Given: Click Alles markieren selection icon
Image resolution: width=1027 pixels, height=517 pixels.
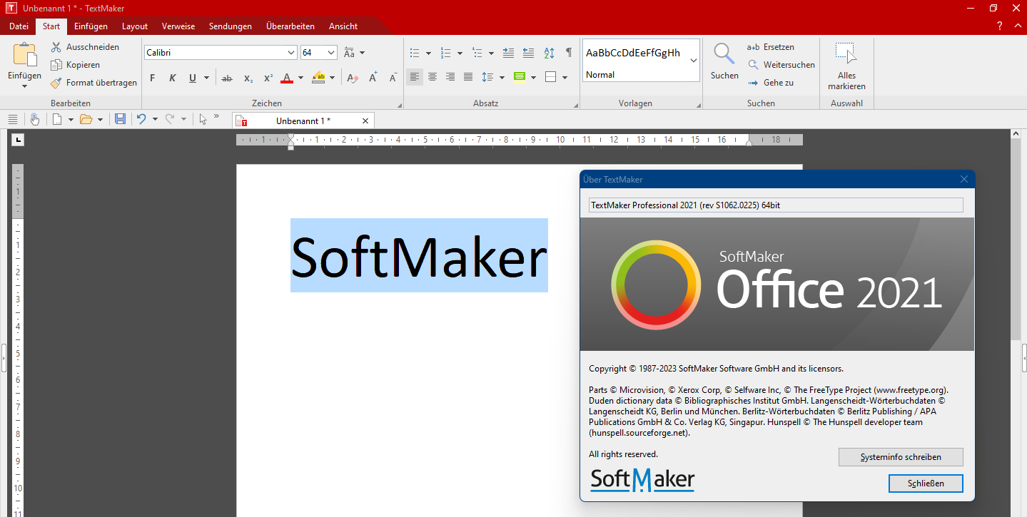Looking at the screenshot, I should [x=846, y=54].
